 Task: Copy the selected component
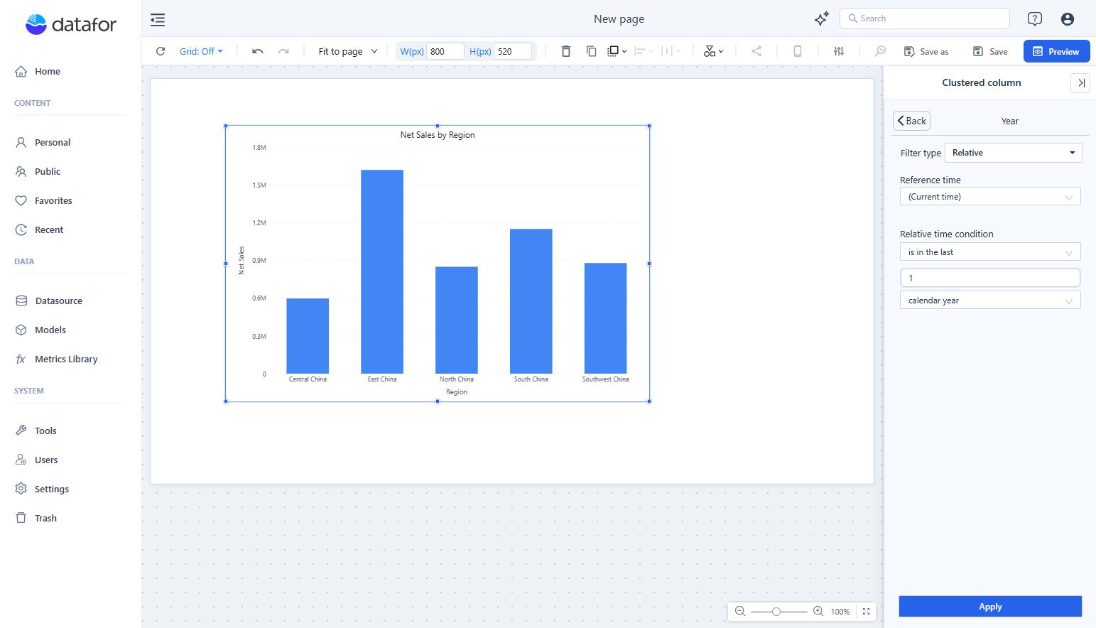coord(591,51)
